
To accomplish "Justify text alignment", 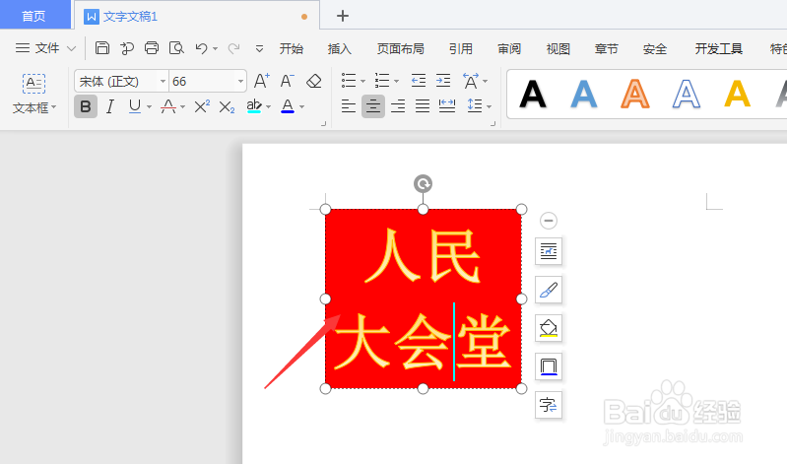I will coord(423,106).
